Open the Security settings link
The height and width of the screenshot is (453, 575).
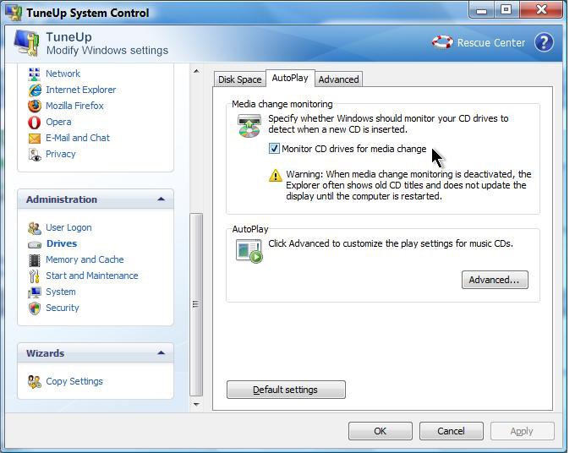[x=63, y=308]
